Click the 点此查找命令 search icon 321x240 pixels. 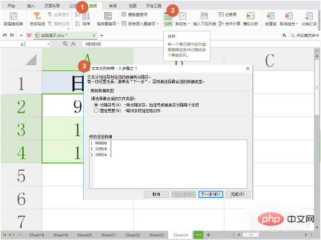293,35
